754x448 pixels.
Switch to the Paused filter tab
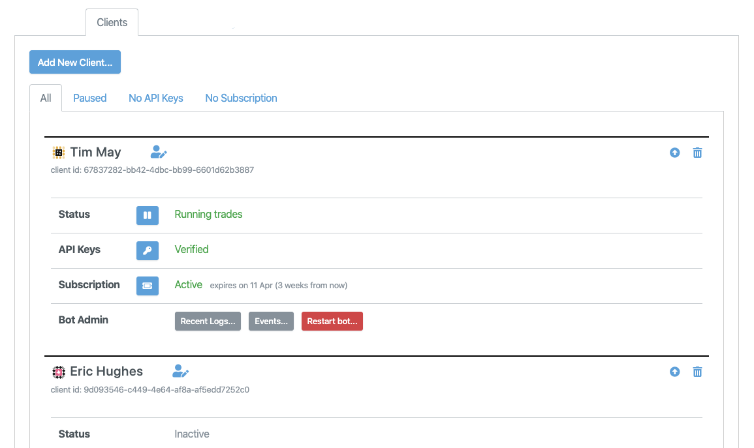coord(89,98)
